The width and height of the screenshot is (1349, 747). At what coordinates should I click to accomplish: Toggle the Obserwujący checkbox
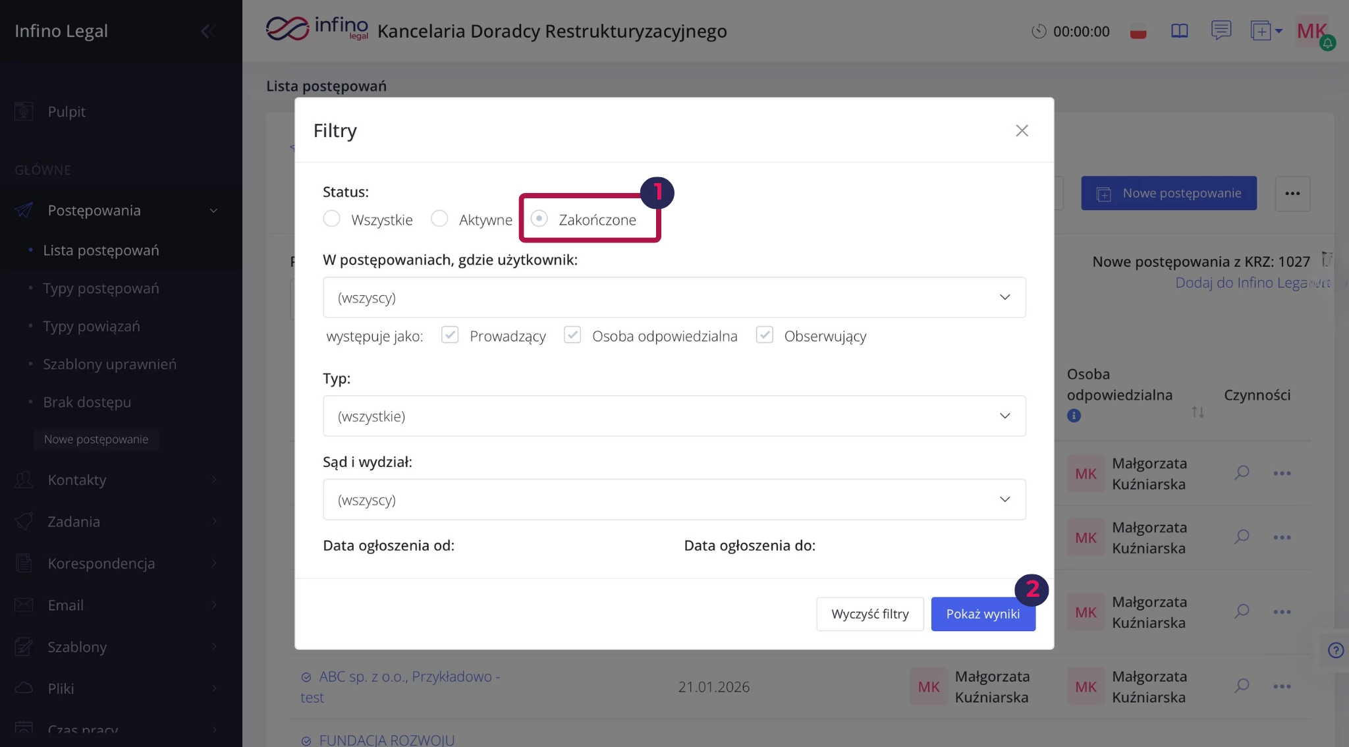764,335
